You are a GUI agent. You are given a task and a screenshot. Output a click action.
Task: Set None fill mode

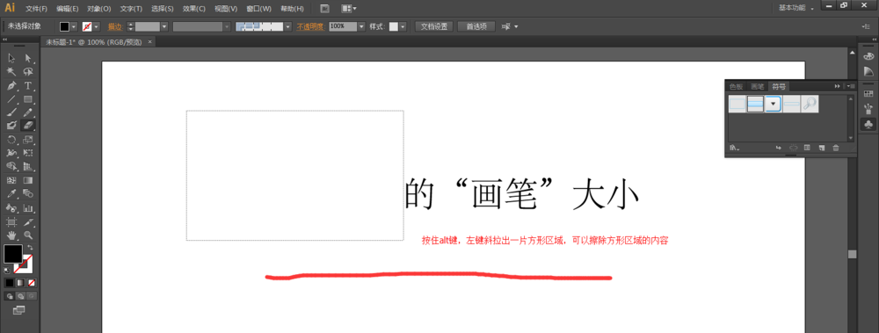click(x=32, y=283)
